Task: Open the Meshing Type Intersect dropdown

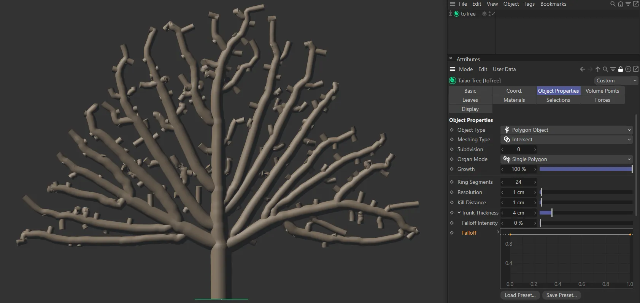Action: 566,139
